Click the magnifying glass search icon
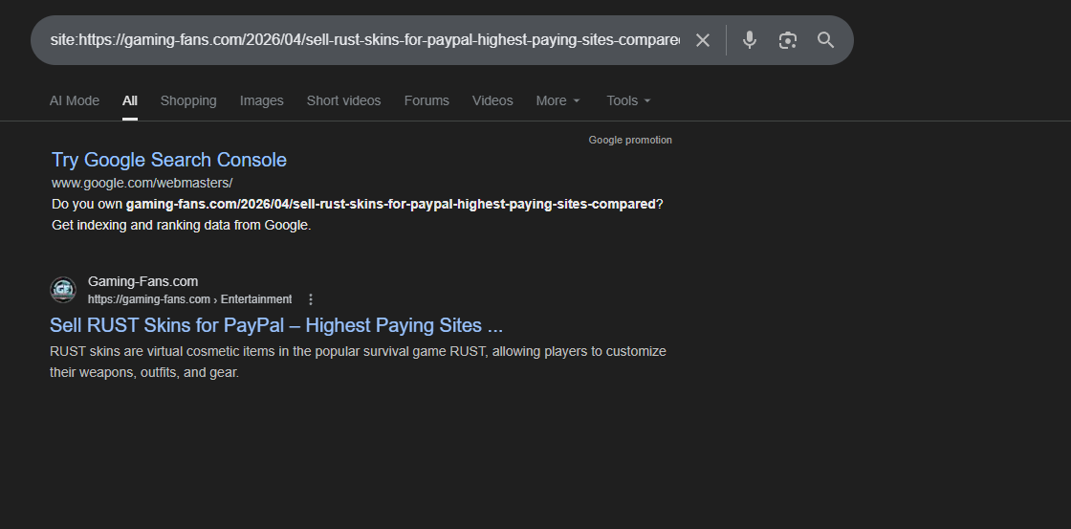 click(x=825, y=40)
